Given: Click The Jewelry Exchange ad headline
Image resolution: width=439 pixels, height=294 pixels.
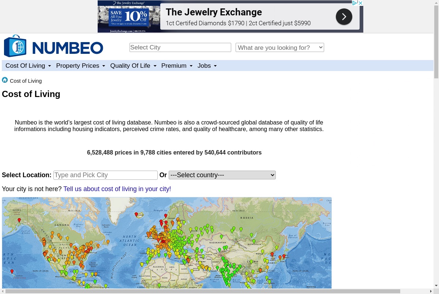Looking at the screenshot, I should tap(214, 12).
